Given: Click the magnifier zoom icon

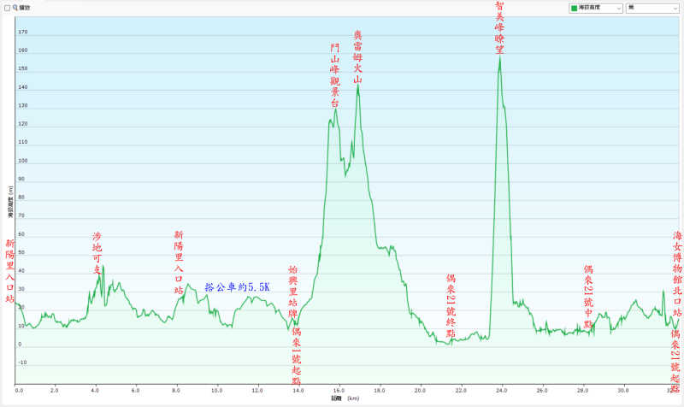Looking at the screenshot, I should tap(15, 8).
